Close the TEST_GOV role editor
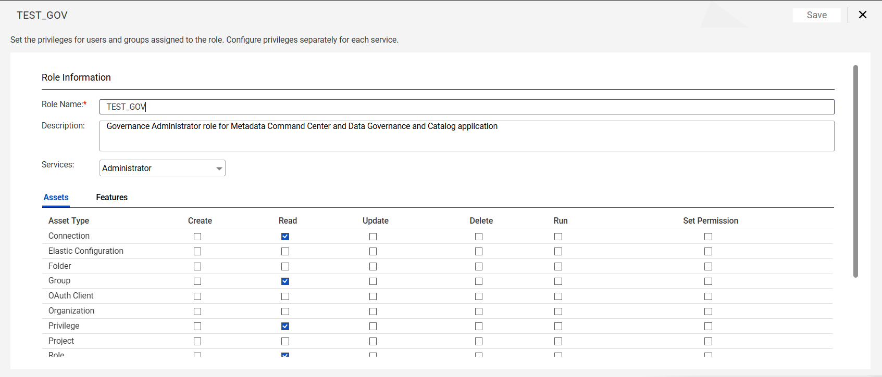The width and height of the screenshot is (882, 377). pos(863,15)
